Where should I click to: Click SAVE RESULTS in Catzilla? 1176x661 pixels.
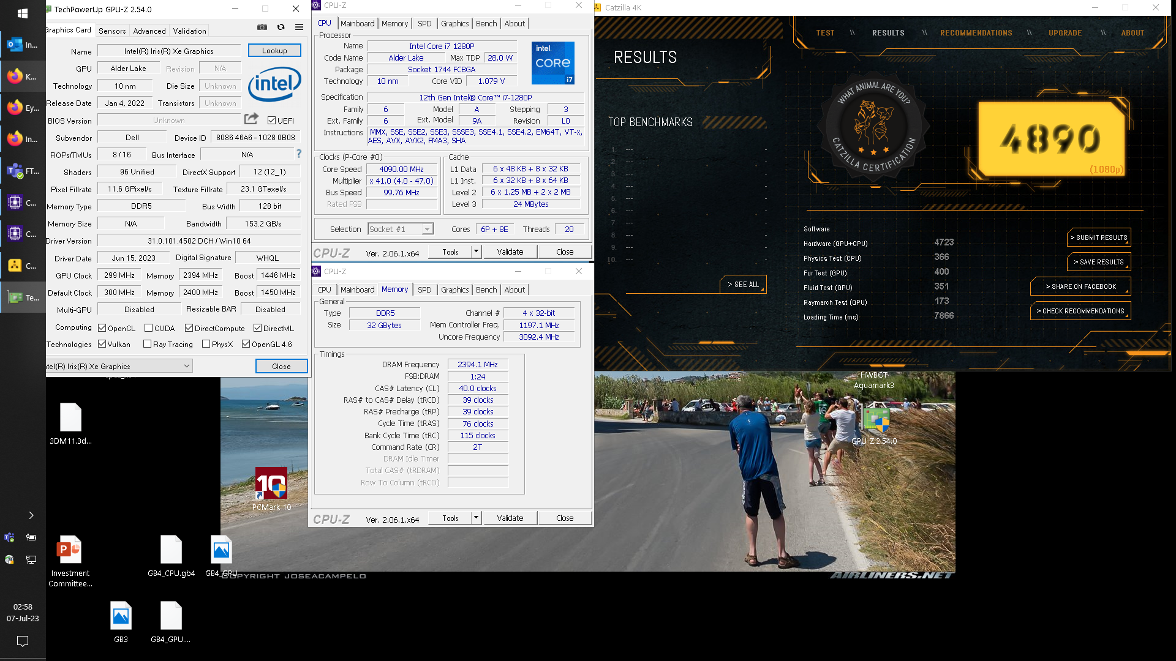[1099, 262]
